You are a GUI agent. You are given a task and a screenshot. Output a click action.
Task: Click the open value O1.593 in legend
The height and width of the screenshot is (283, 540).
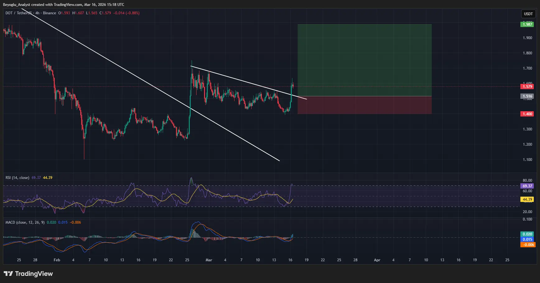tap(64, 13)
